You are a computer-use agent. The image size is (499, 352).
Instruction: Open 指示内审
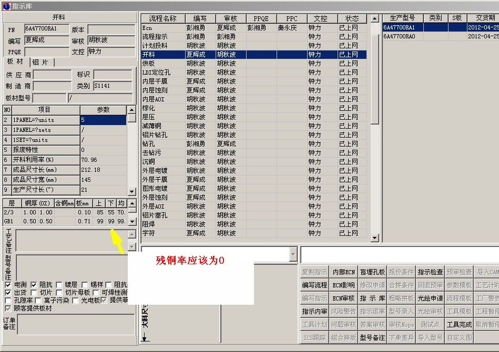[x=315, y=312]
